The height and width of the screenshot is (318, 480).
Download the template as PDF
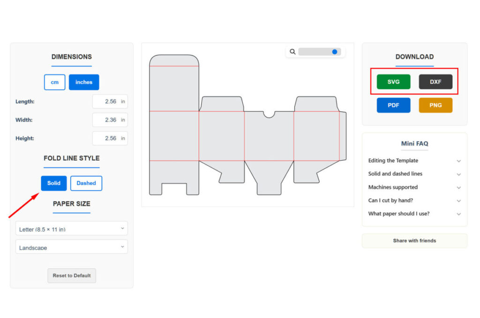click(x=394, y=105)
